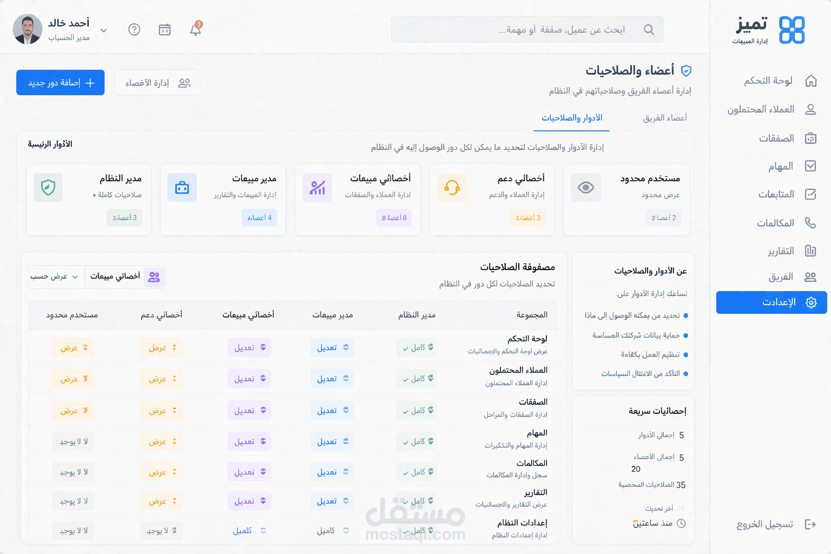Toggle أخصائي دعم عرض for التقارير
Viewport: 831px width, 554px height.
tap(162, 501)
